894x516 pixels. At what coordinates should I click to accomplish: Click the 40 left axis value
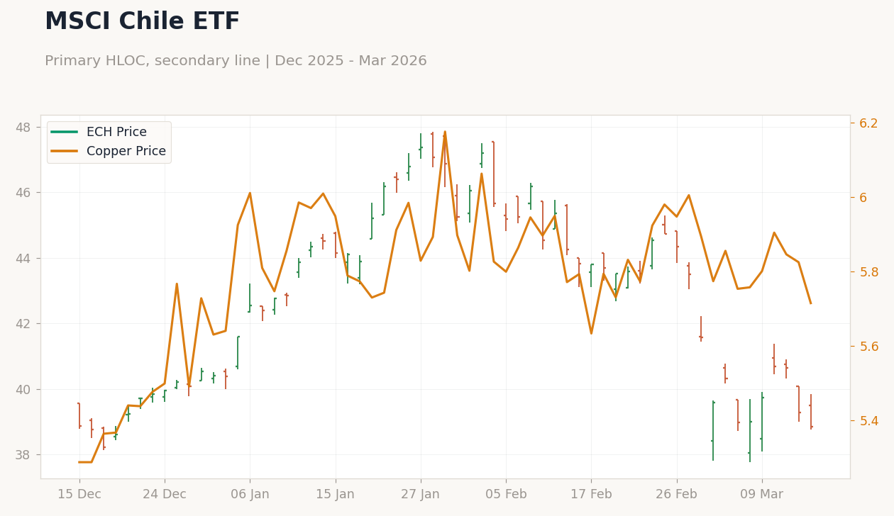[23, 390]
